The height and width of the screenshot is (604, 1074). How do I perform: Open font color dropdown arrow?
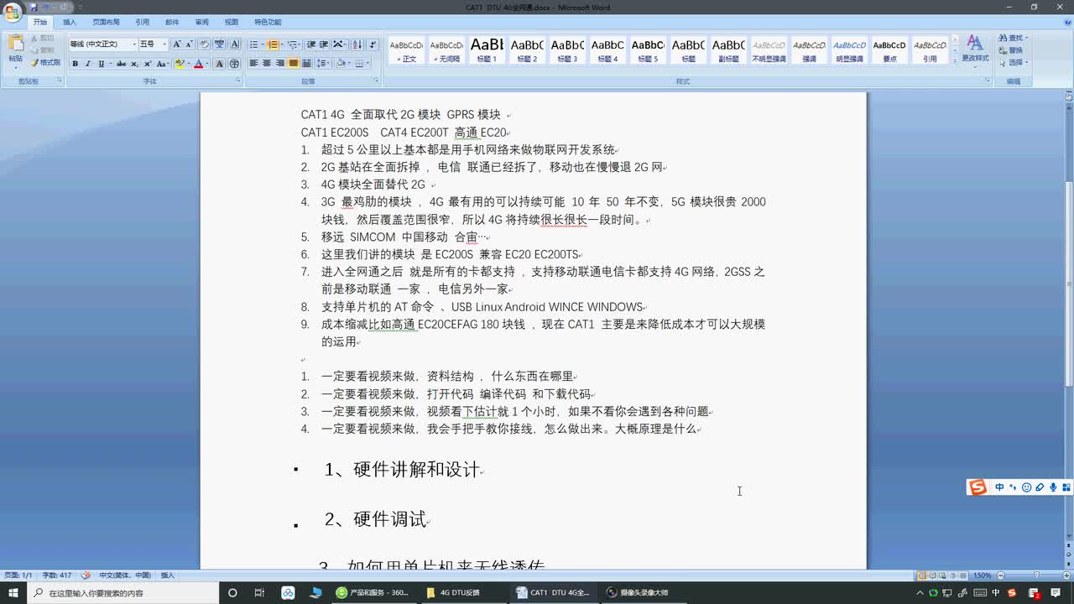point(207,64)
